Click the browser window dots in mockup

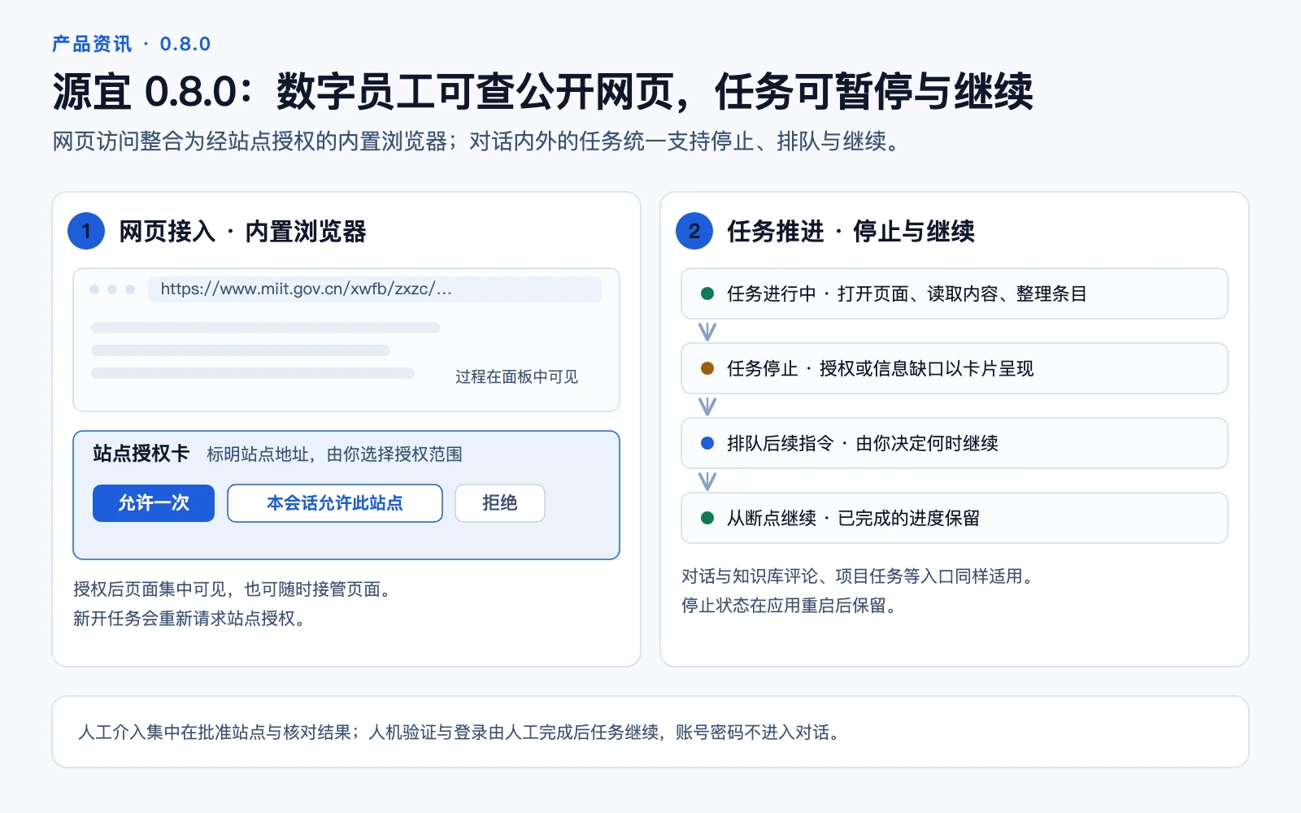pos(112,289)
